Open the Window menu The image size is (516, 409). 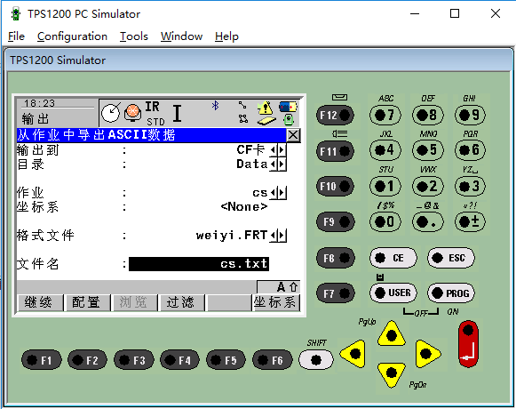pos(181,36)
